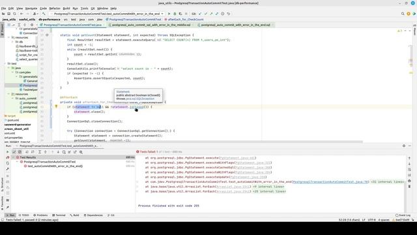
Task: Expand db folder under resources
Action: tap(12, 42)
